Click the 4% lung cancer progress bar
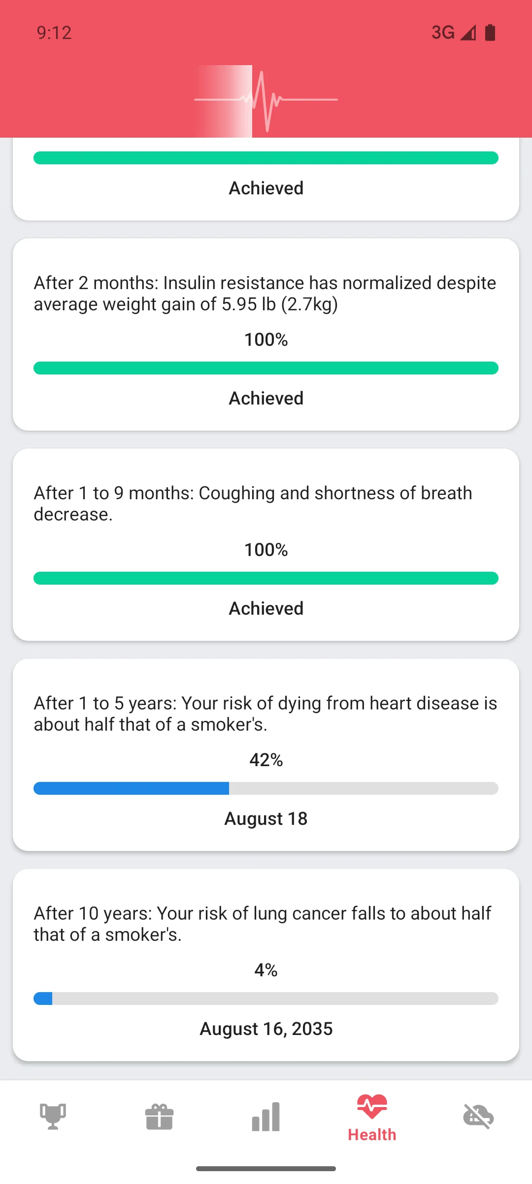 tap(266, 999)
